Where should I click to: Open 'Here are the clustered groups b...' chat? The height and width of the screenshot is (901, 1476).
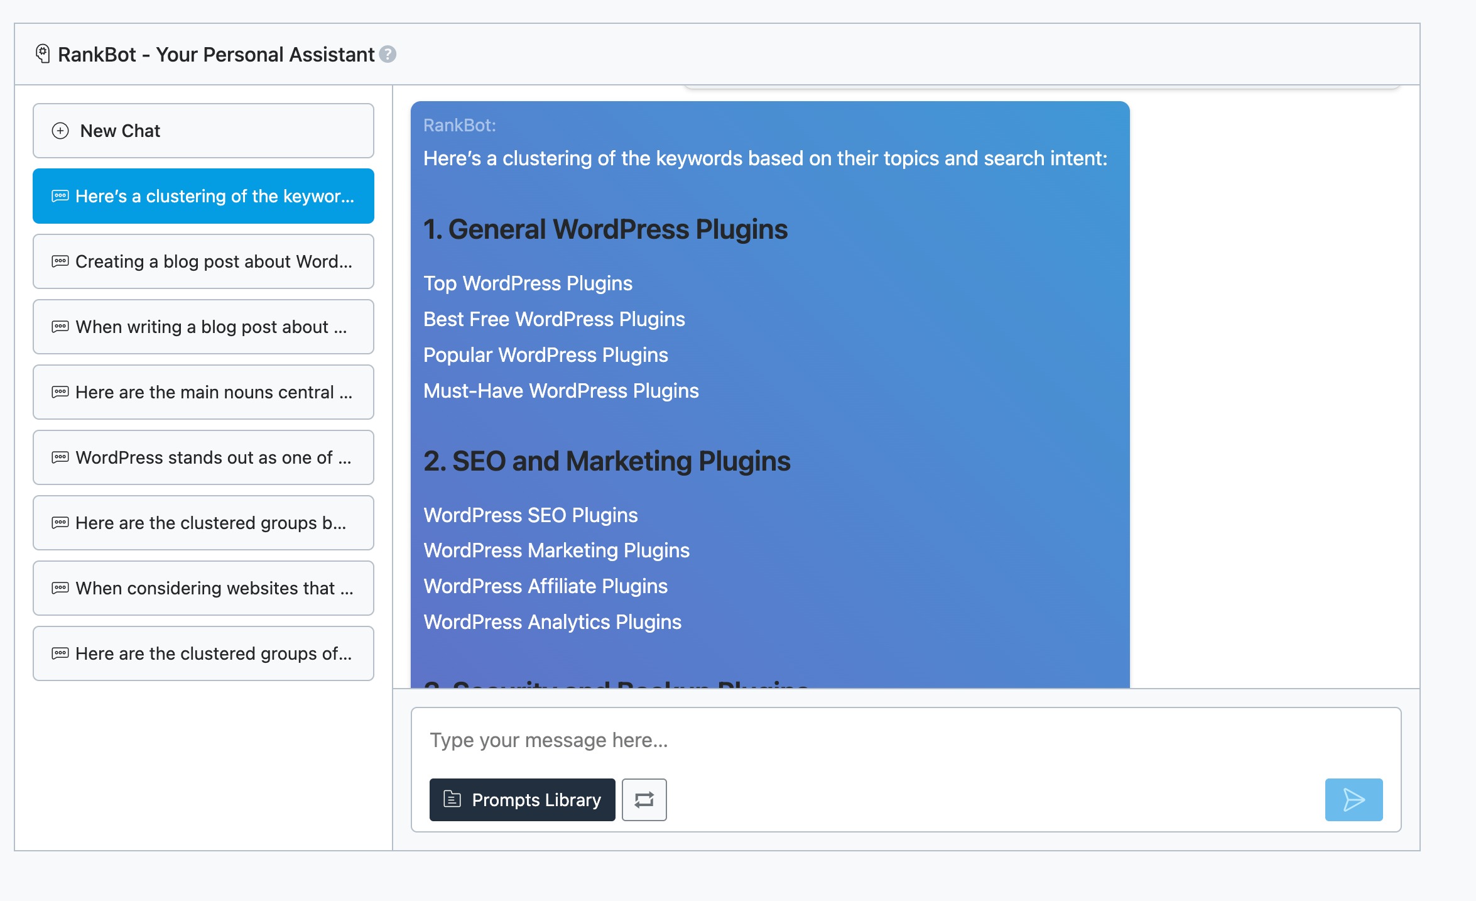point(203,523)
